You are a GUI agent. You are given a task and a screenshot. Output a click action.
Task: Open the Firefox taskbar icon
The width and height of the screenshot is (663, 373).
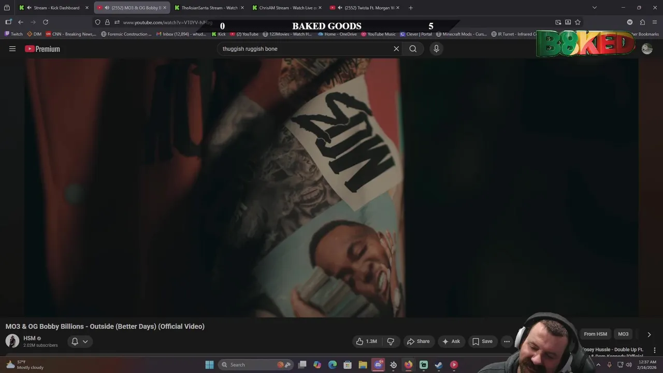click(x=408, y=365)
